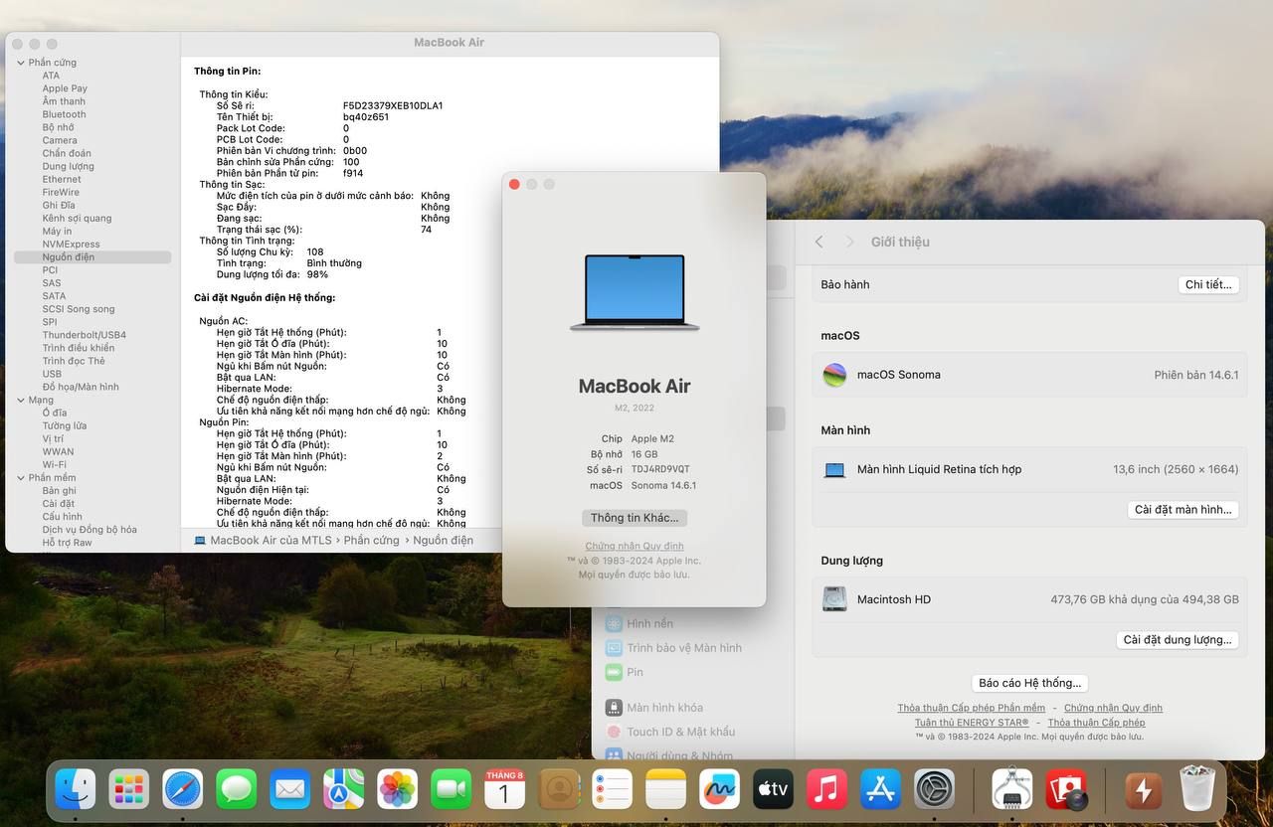Collapse the Phần mềm tree group
The height and width of the screenshot is (827, 1273).
click(x=20, y=478)
